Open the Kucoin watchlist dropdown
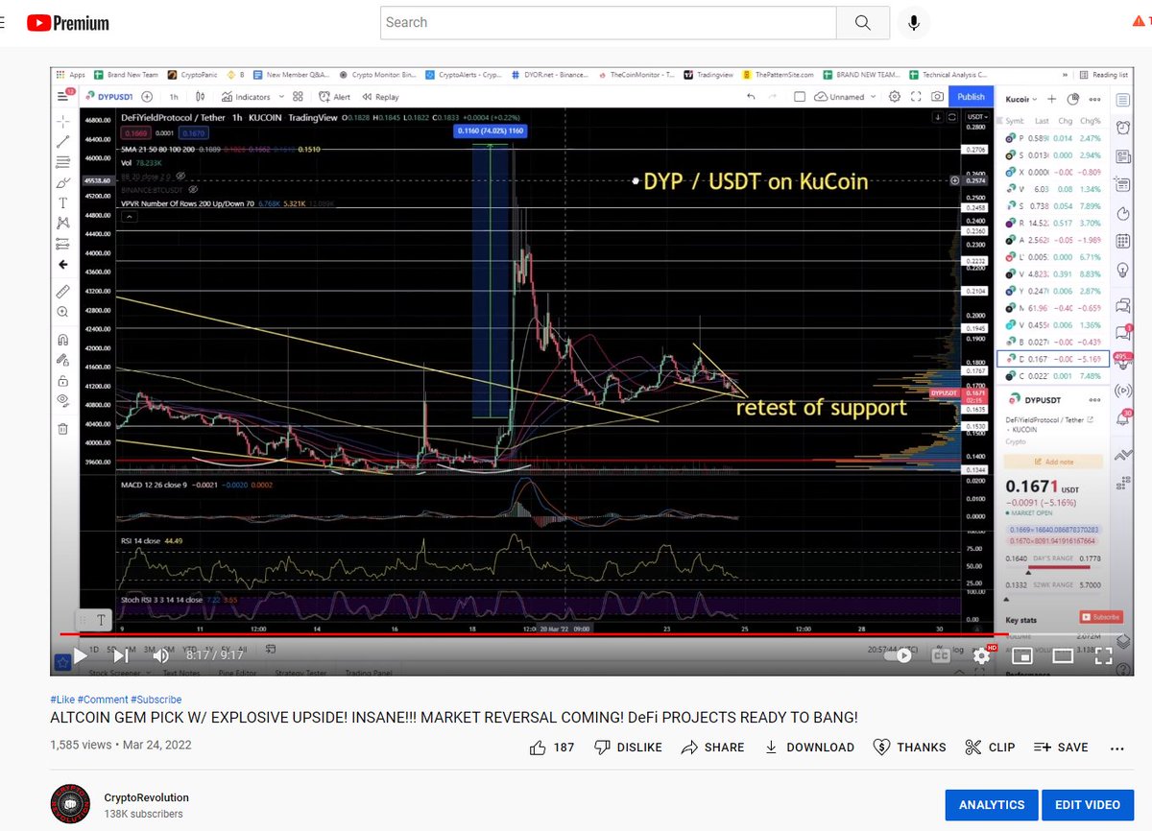 (1021, 99)
